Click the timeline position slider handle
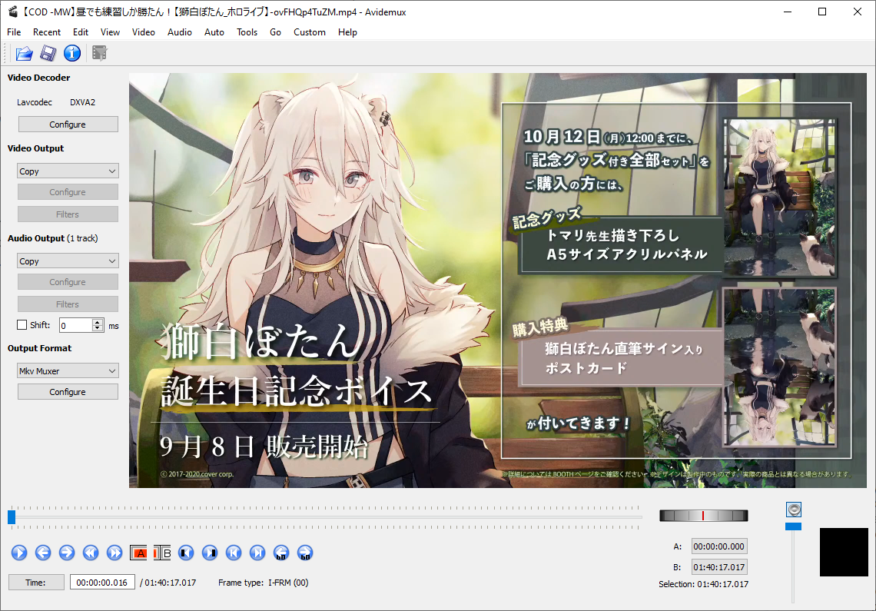The width and height of the screenshot is (876, 611). click(x=12, y=517)
